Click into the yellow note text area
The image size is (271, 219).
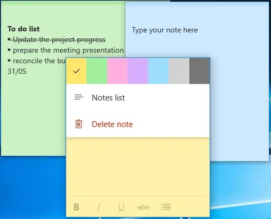click(x=138, y=167)
